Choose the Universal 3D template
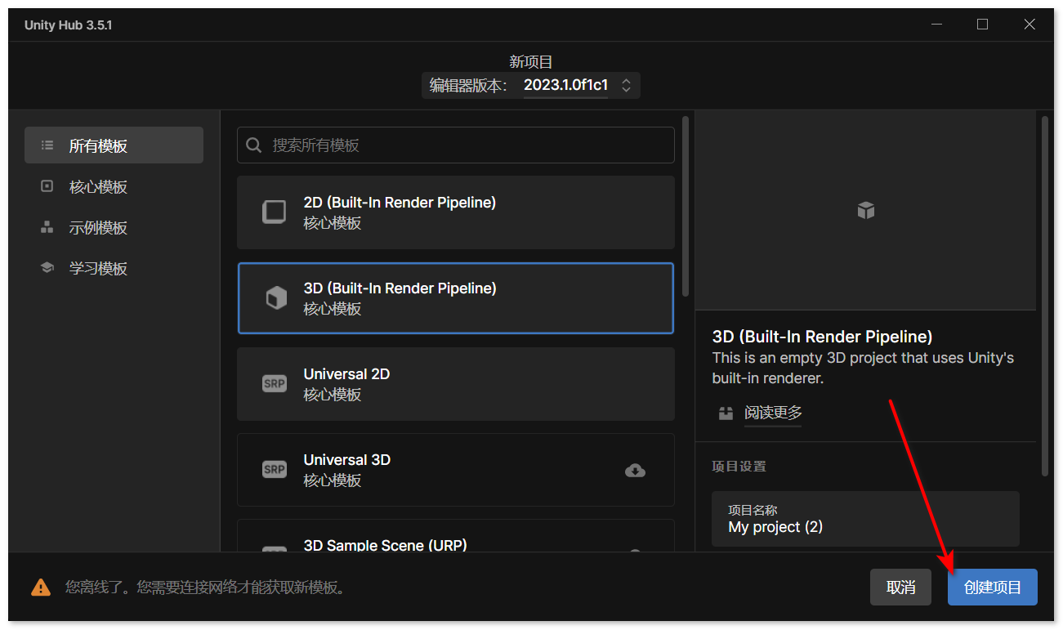The image size is (1063, 630). (456, 470)
